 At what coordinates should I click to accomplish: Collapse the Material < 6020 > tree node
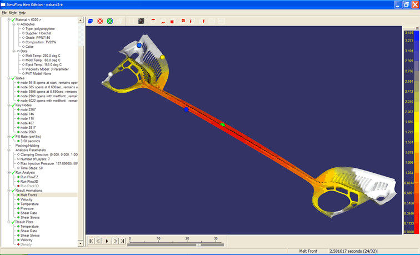coord(8,20)
